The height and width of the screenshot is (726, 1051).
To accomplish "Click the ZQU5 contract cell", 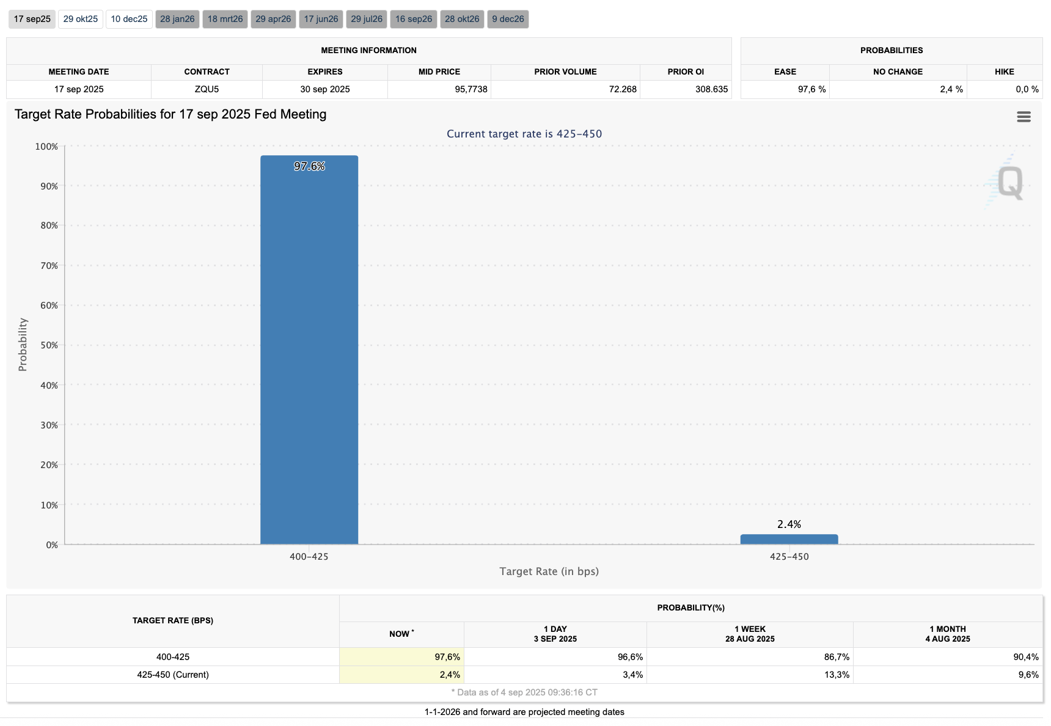I will pyautogui.click(x=207, y=89).
